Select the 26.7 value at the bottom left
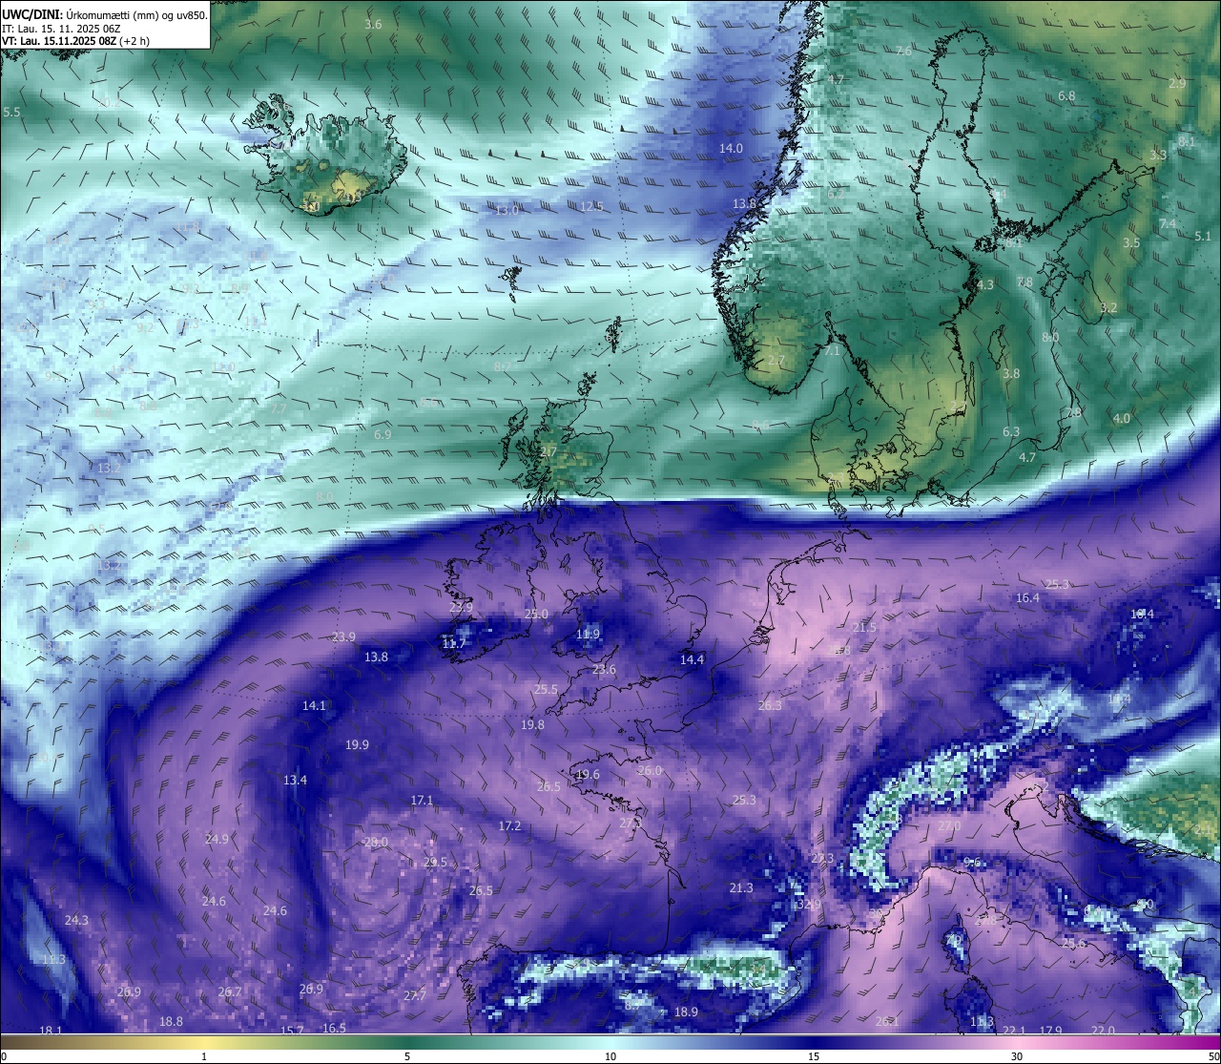1221x1064 pixels. tap(229, 991)
